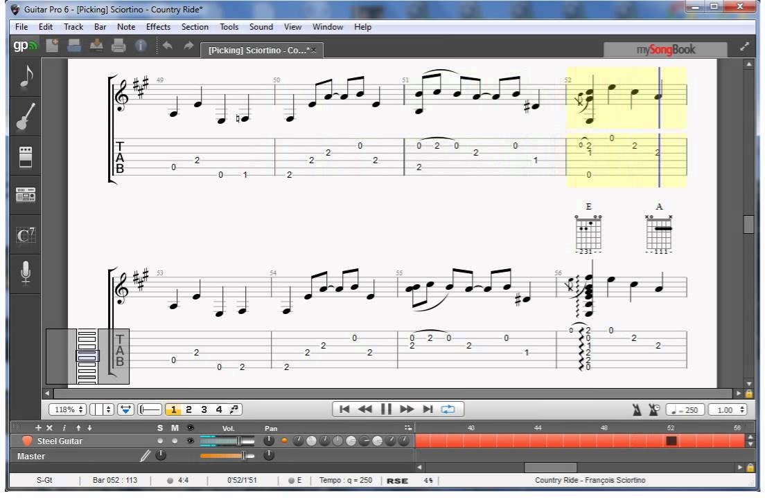The width and height of the screenshot is (765, 498).
Task: Go to the end of the score
Action: [428, 409]
